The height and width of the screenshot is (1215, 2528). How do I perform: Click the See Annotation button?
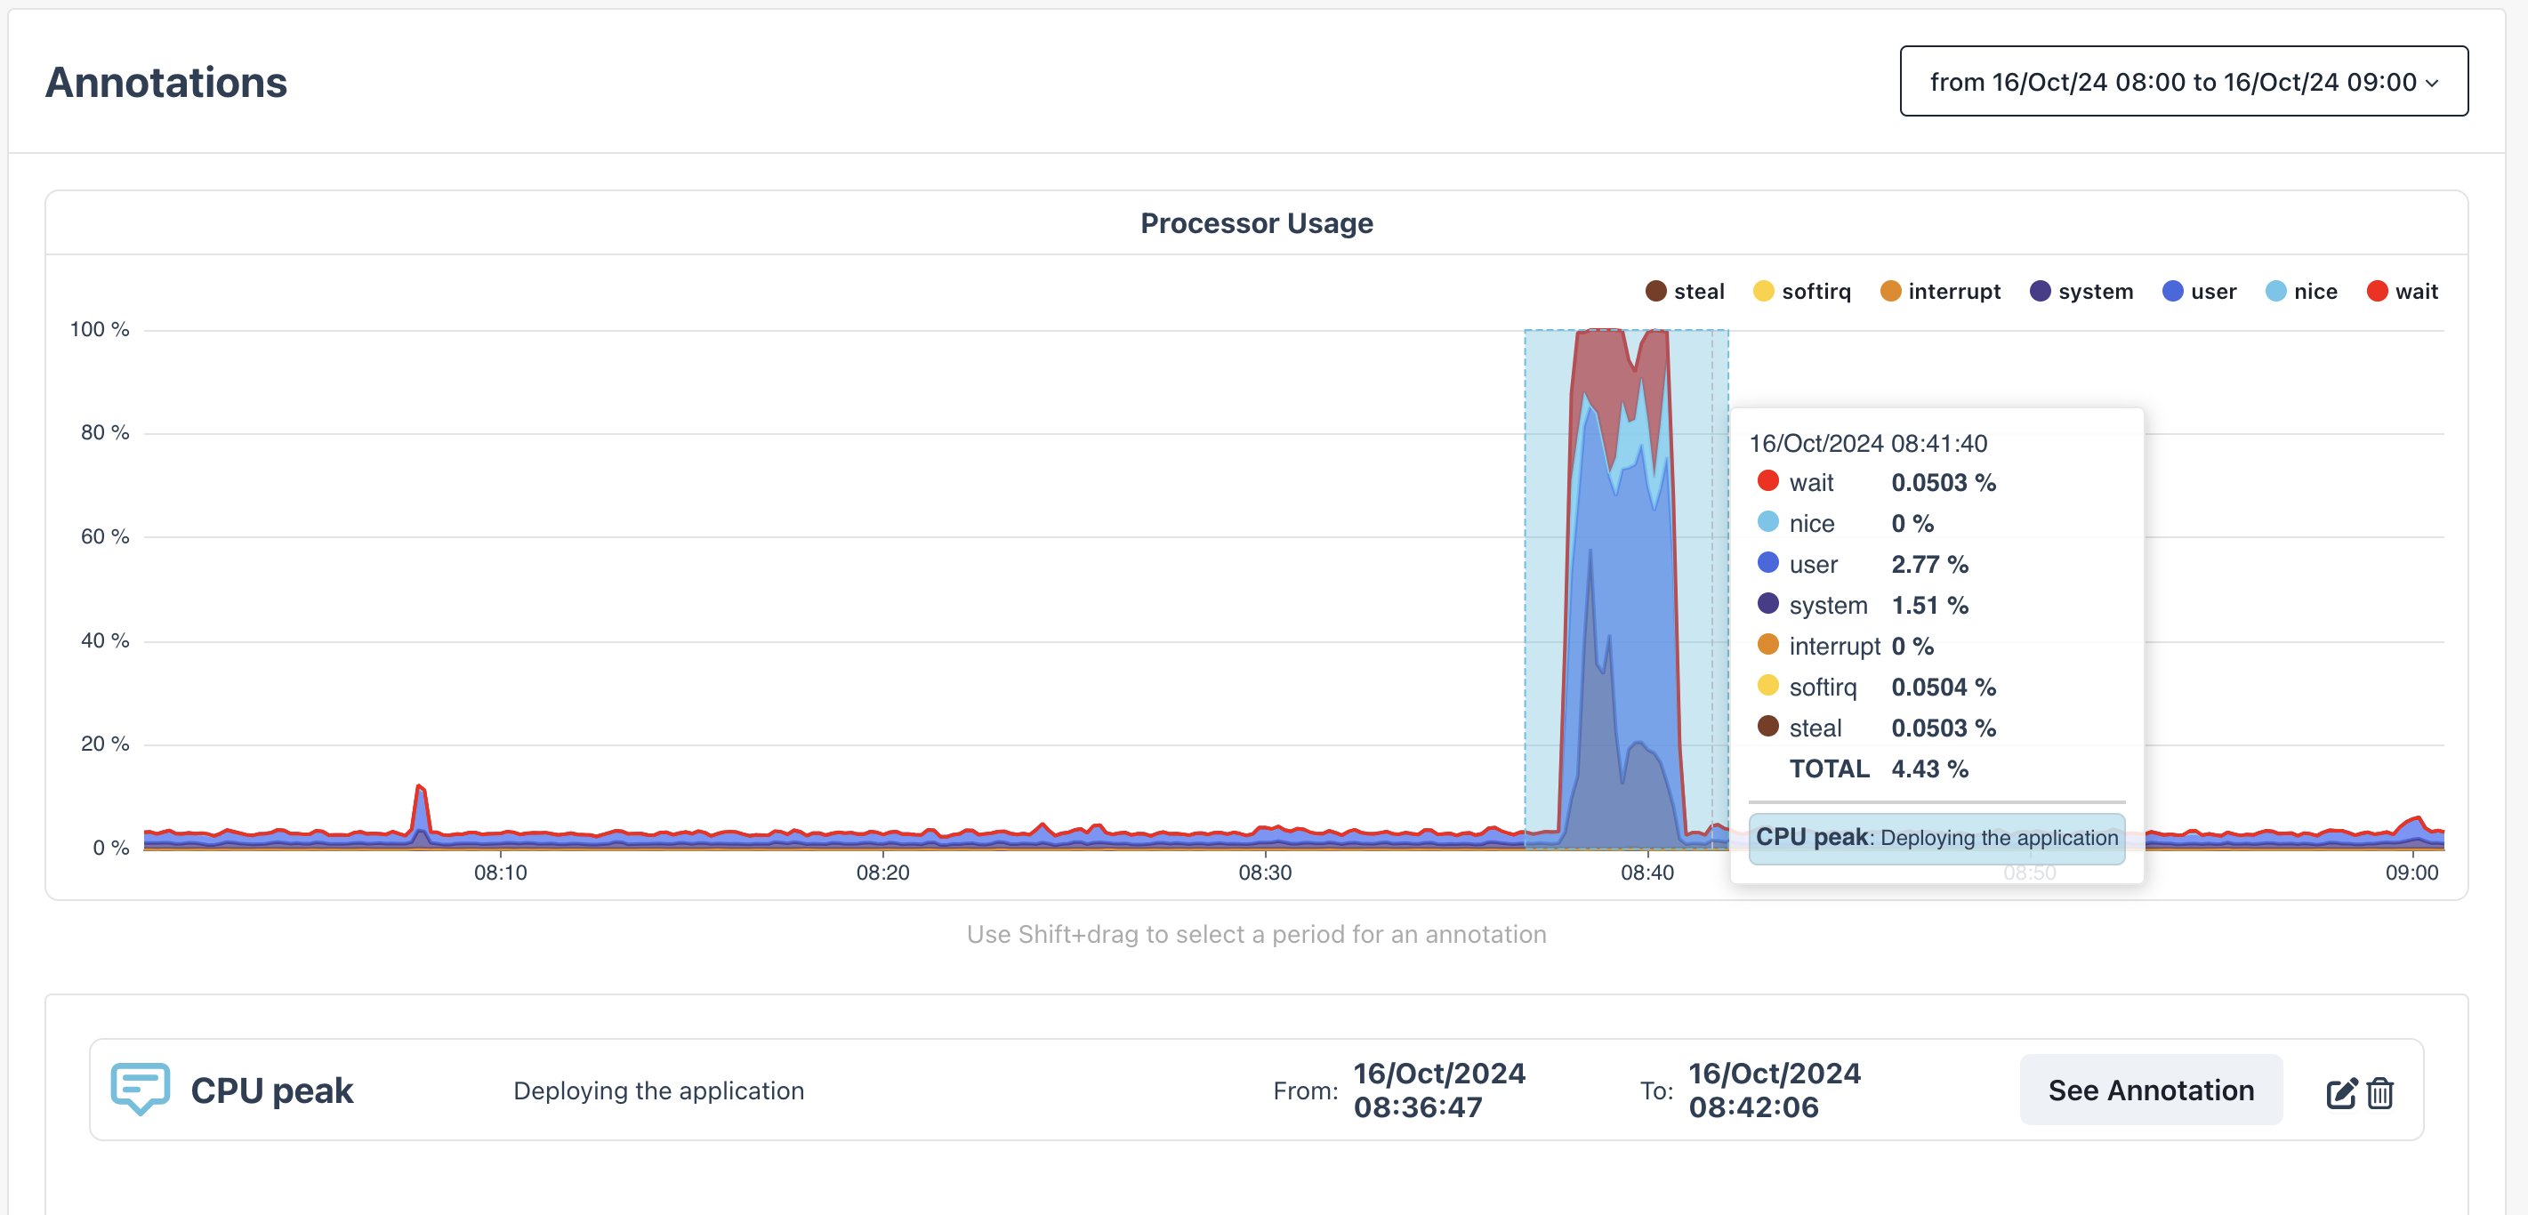(2150, 1090)
